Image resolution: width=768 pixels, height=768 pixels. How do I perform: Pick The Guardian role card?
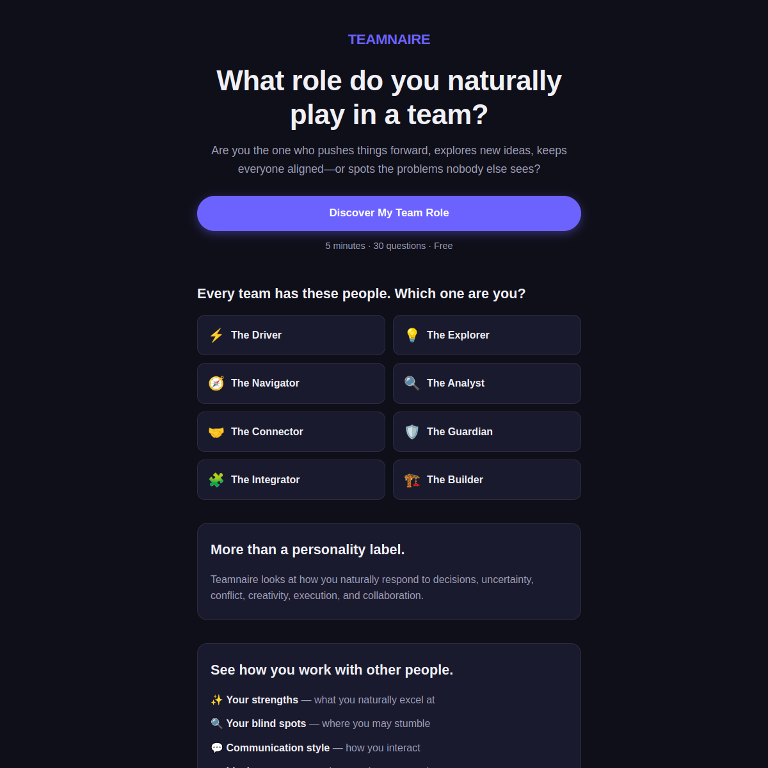click(487, 432)
